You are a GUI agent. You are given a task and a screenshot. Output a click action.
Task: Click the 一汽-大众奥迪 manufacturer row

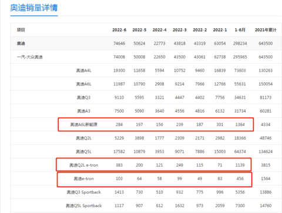pos(146,57)
